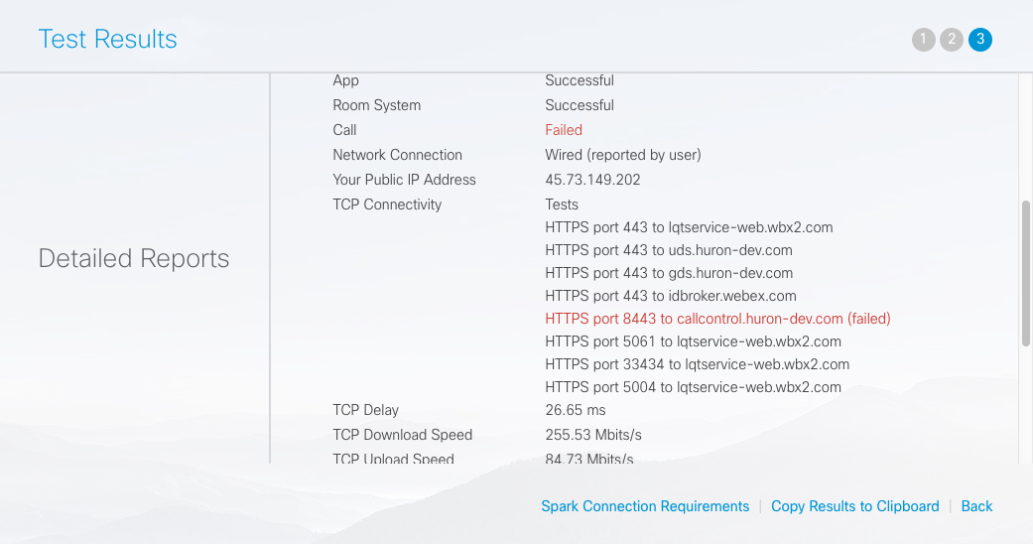Image resolution: width=1033 pixels, height=544 pixels.
Task: Click the vertical scrollbar thumb
Action: [1026, 273]
